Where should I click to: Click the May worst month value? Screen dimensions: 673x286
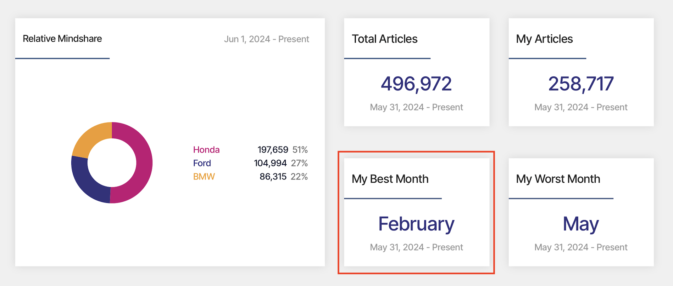tap(581, 224)
